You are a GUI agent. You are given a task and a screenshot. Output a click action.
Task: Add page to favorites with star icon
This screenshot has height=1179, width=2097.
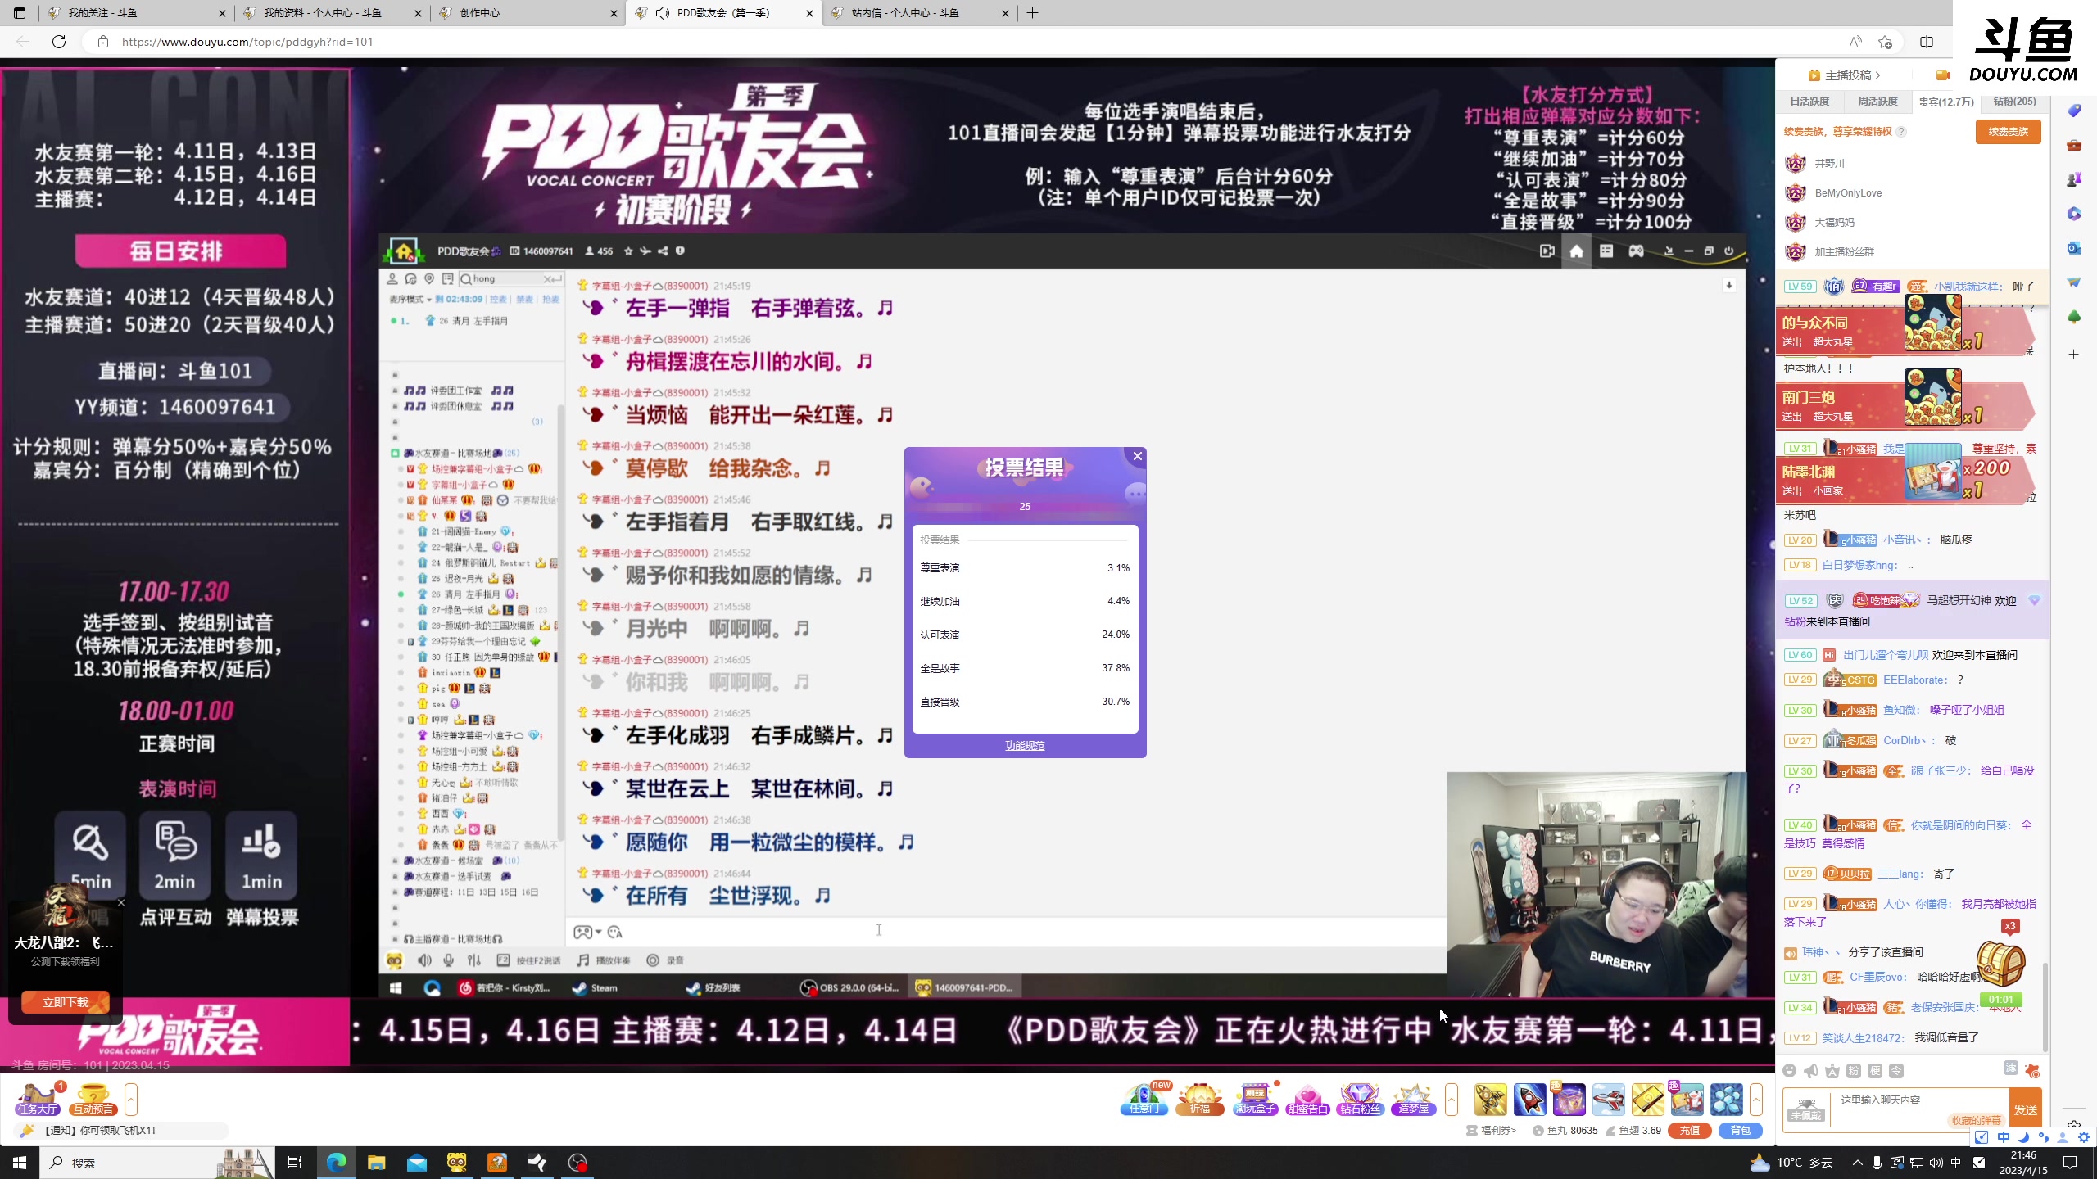(x=1886, y=42)
